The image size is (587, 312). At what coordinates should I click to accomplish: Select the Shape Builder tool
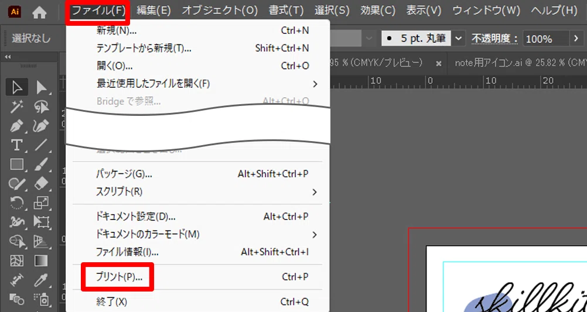[x=16, y=241]
